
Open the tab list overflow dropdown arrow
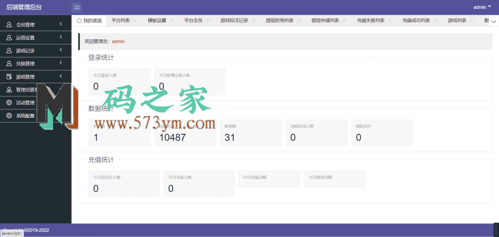coord(493,21)
